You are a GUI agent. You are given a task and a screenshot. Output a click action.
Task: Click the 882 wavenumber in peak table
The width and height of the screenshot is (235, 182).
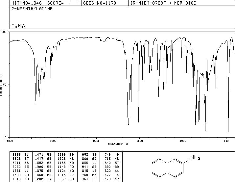(85, 155)
